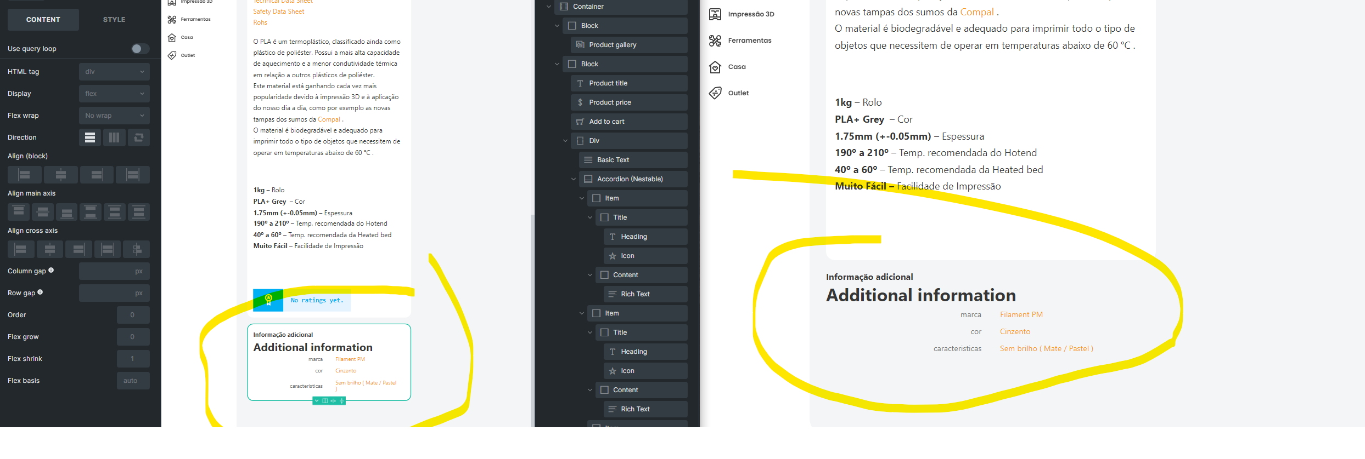
Task: Select Product price in structure panel
Action: 629,102
